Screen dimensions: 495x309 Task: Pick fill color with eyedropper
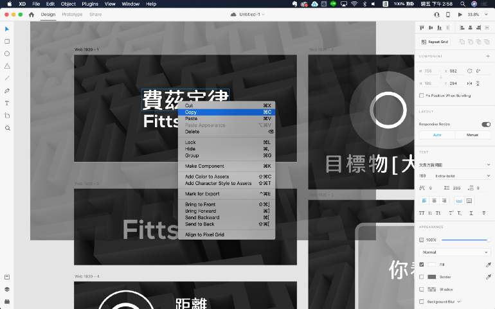[489, 265]
